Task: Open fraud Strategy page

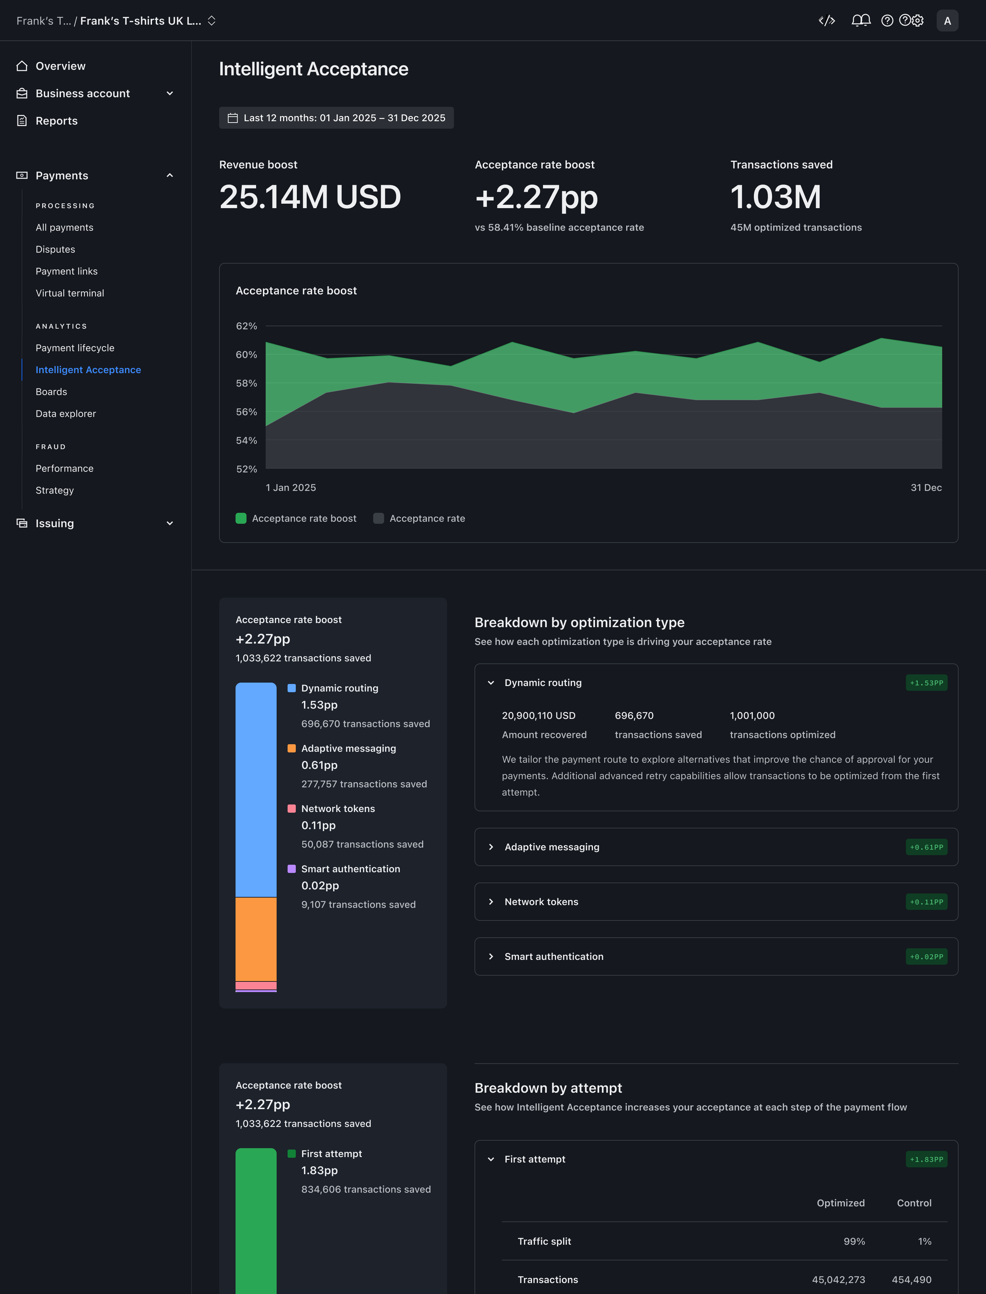Action: [x=54, y=490]
